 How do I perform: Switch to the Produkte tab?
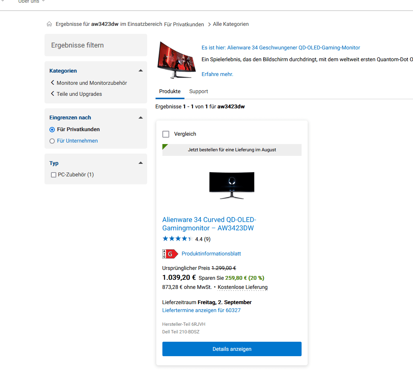(170, 91)
